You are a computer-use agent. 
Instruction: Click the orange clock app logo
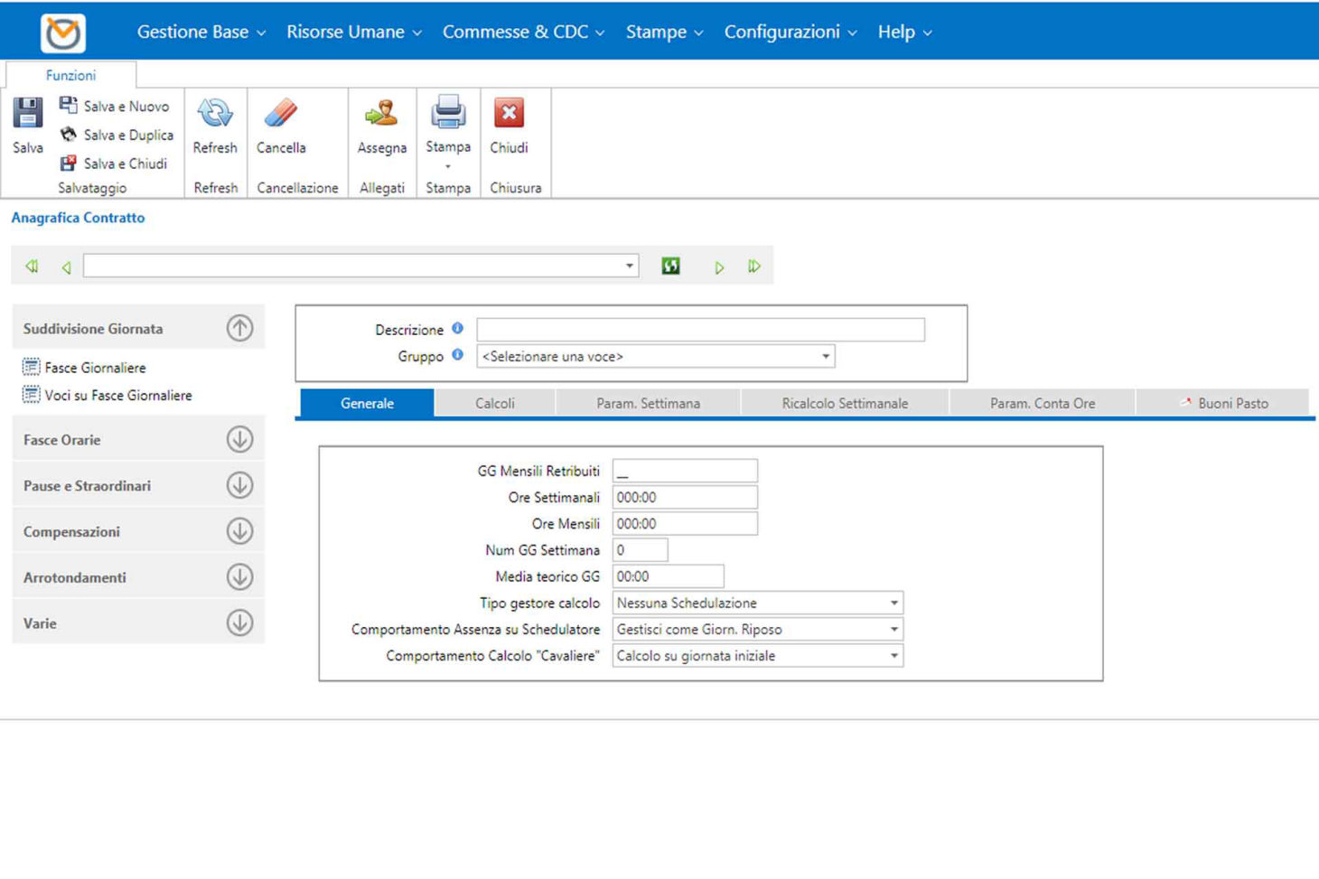pyautogui.click(x=63, y=33)
